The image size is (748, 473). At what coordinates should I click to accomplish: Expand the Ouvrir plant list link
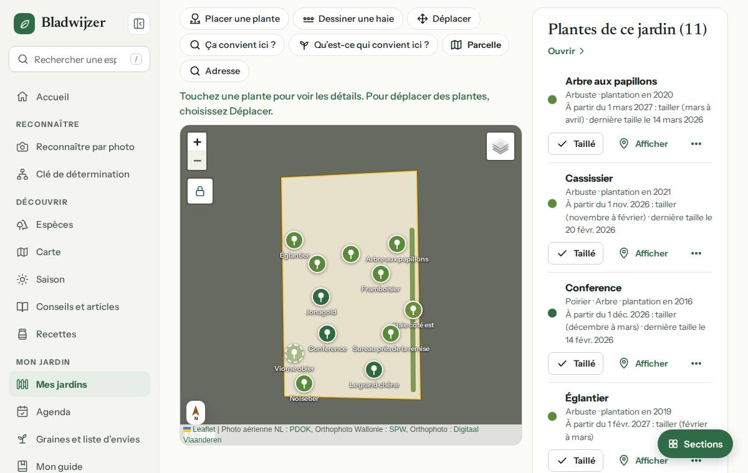click(x=566, y=51)
